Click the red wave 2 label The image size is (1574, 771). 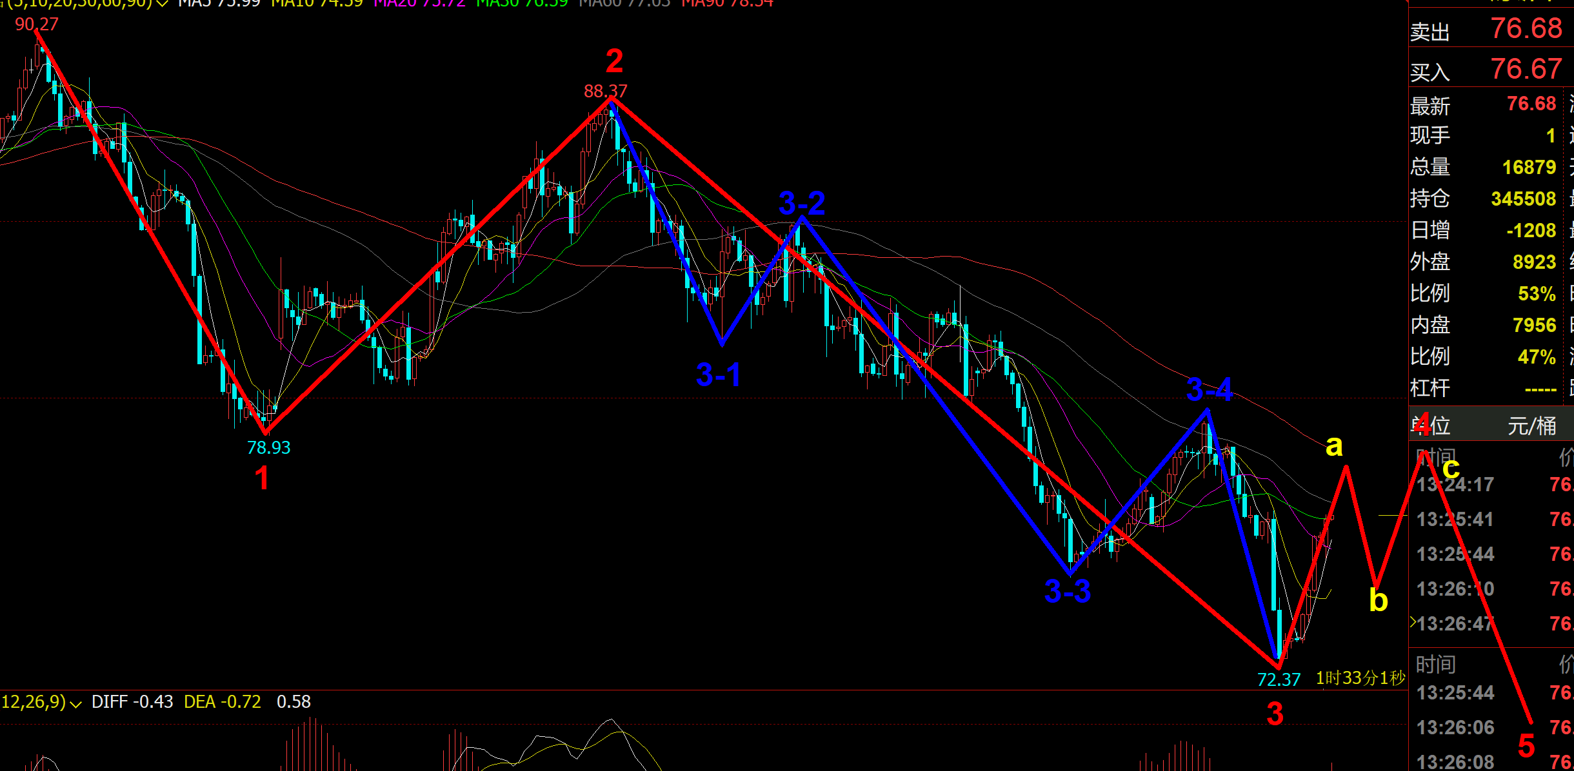click(614, 62)
